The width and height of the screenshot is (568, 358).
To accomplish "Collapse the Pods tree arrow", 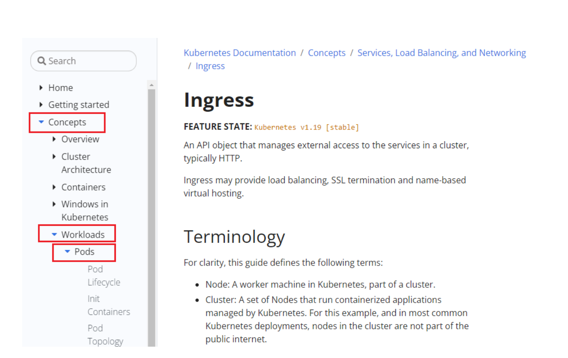I will tap(68, 252).
